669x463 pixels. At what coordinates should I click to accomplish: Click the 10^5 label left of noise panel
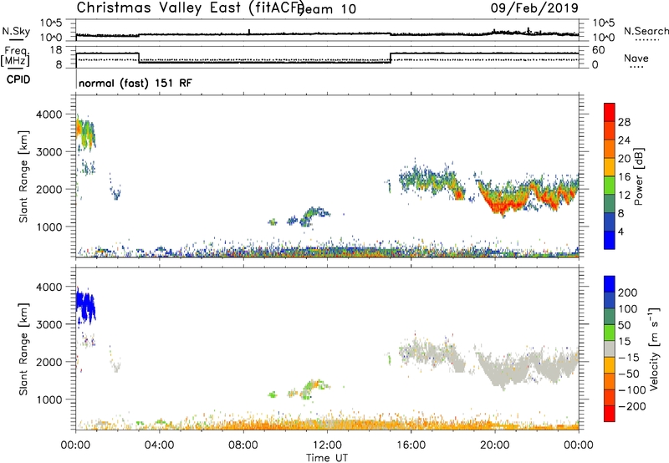(51, 23)
